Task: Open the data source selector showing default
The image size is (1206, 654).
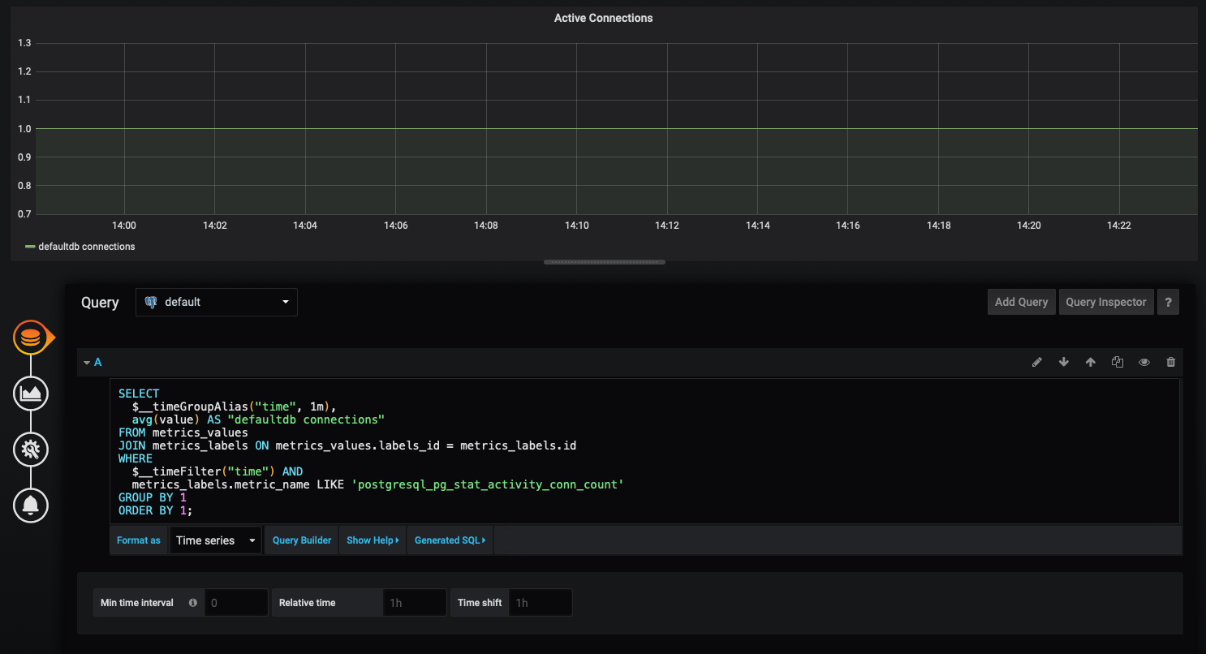Action: coord(216,302)
